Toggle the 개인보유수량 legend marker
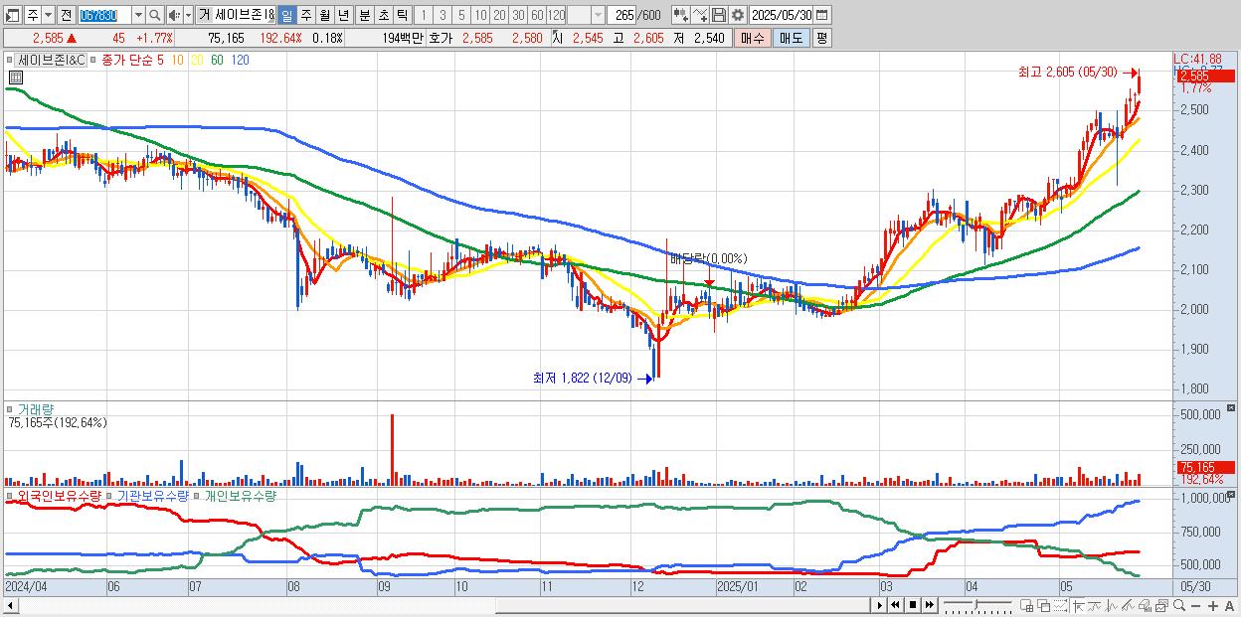This screenshot has height=617, width=1241. click(197, 495)
